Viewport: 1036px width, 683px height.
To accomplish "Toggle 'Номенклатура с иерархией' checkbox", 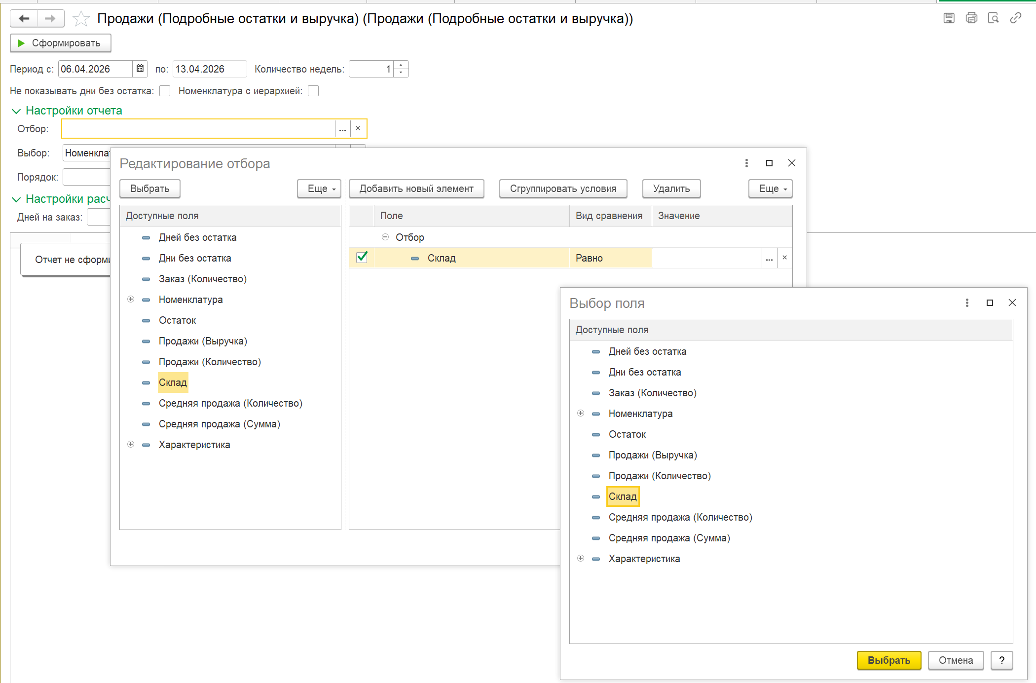I will [313, 91].
